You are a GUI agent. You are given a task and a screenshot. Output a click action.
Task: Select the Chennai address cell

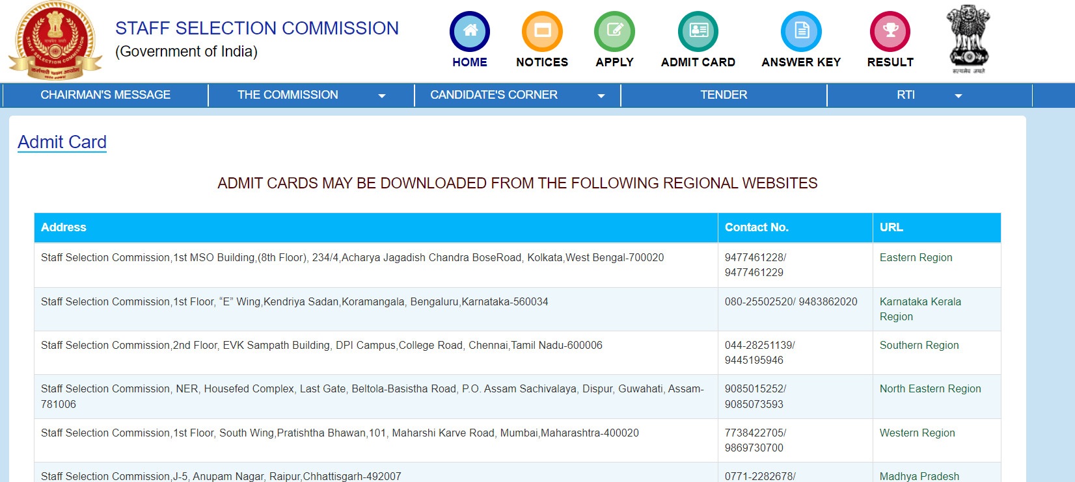376,353
